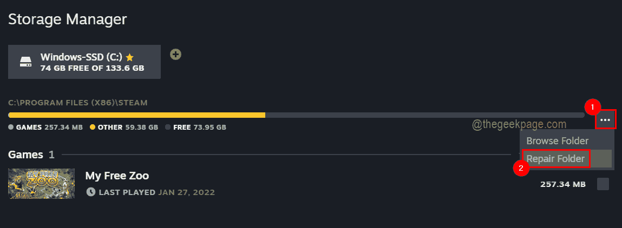Click the grey free portion of storage bar
The width and height of the screenshot is (622, 228).
(x=422, y=115)
